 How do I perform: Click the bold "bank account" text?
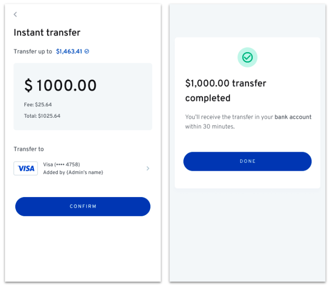pyautogui.click(x=293, y=117)
